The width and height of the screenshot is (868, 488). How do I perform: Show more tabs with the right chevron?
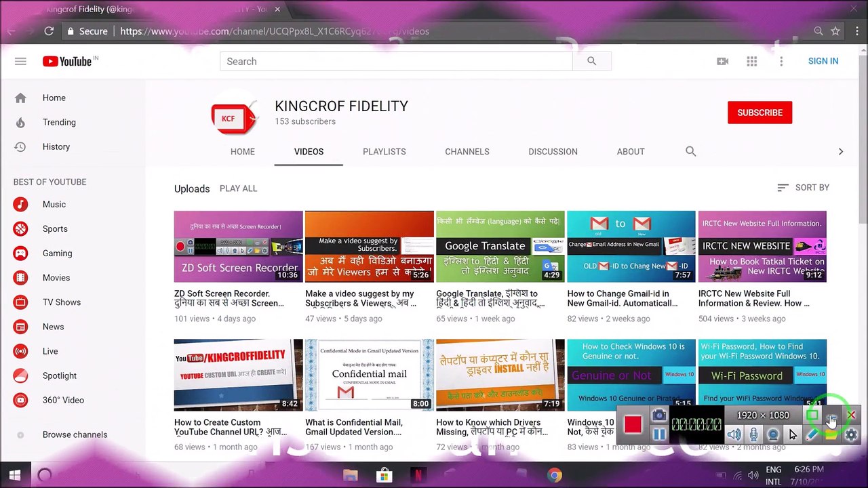click(840, 151)
